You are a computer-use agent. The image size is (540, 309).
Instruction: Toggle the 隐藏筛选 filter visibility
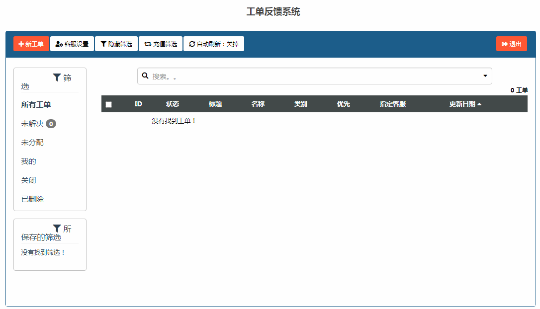116,44
